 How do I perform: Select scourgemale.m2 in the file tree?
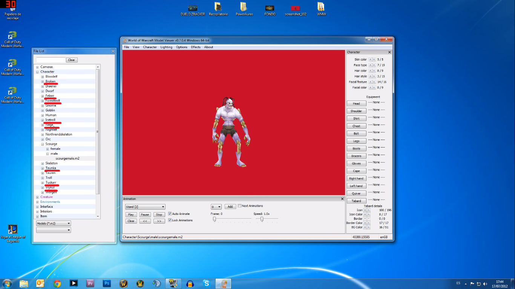(67, 158)
